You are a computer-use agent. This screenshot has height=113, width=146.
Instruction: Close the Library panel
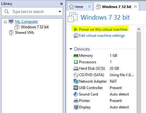61,4
